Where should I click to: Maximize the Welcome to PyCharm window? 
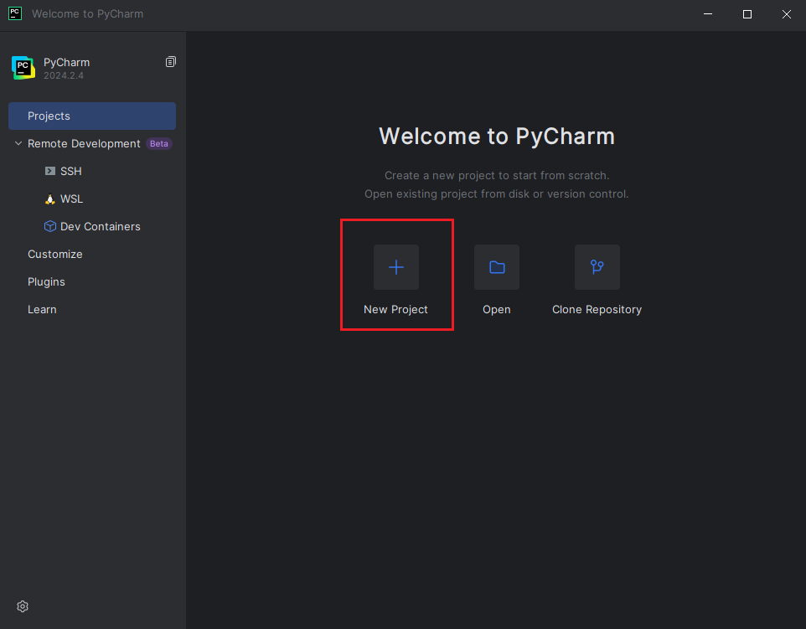(x=747, y=14)
